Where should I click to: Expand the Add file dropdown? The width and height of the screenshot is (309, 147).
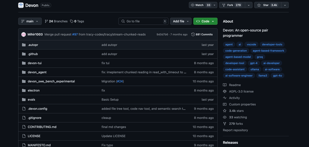pos(181,21)
